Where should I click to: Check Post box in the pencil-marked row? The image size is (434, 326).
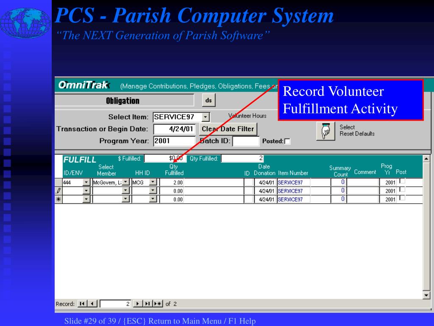point(403,189)
